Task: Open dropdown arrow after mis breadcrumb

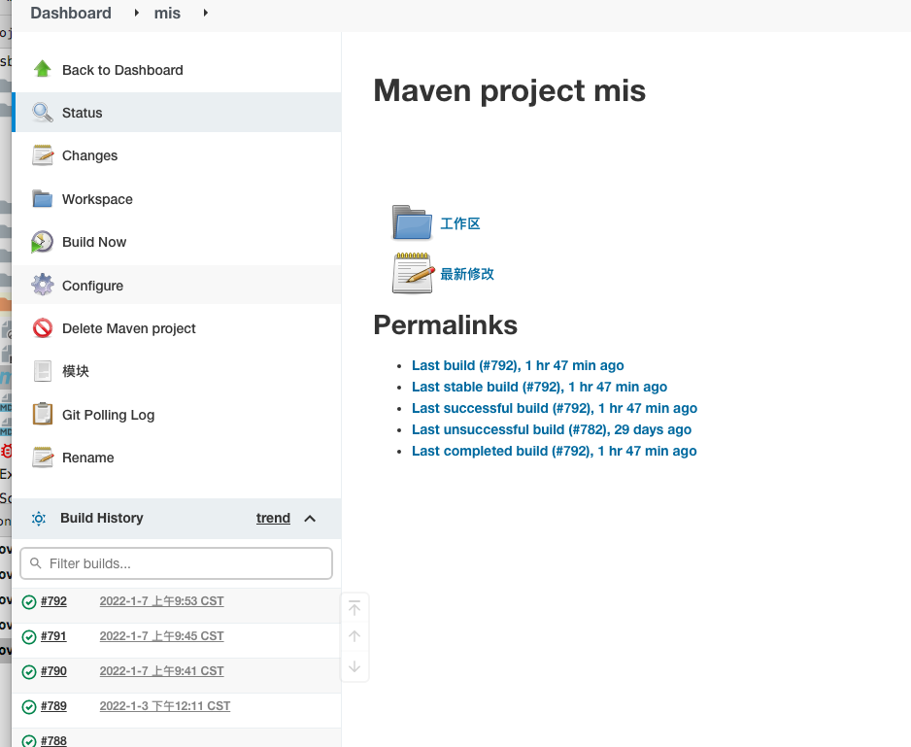Action: (206, 13)
